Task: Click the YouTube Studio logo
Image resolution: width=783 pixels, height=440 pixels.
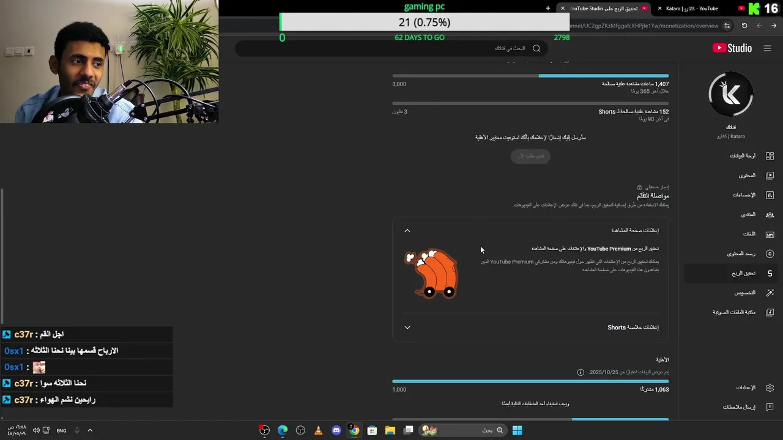Action: pos(732,48)
